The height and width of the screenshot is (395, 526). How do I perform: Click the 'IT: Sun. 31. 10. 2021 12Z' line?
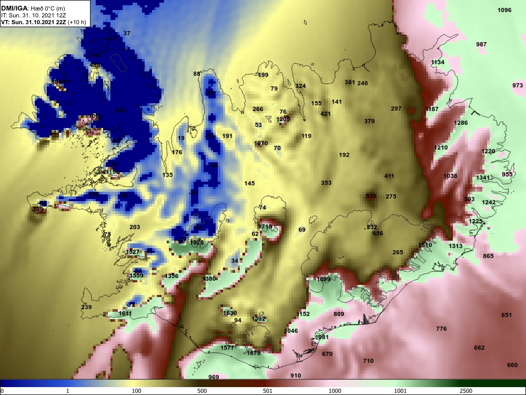[34, 15]
